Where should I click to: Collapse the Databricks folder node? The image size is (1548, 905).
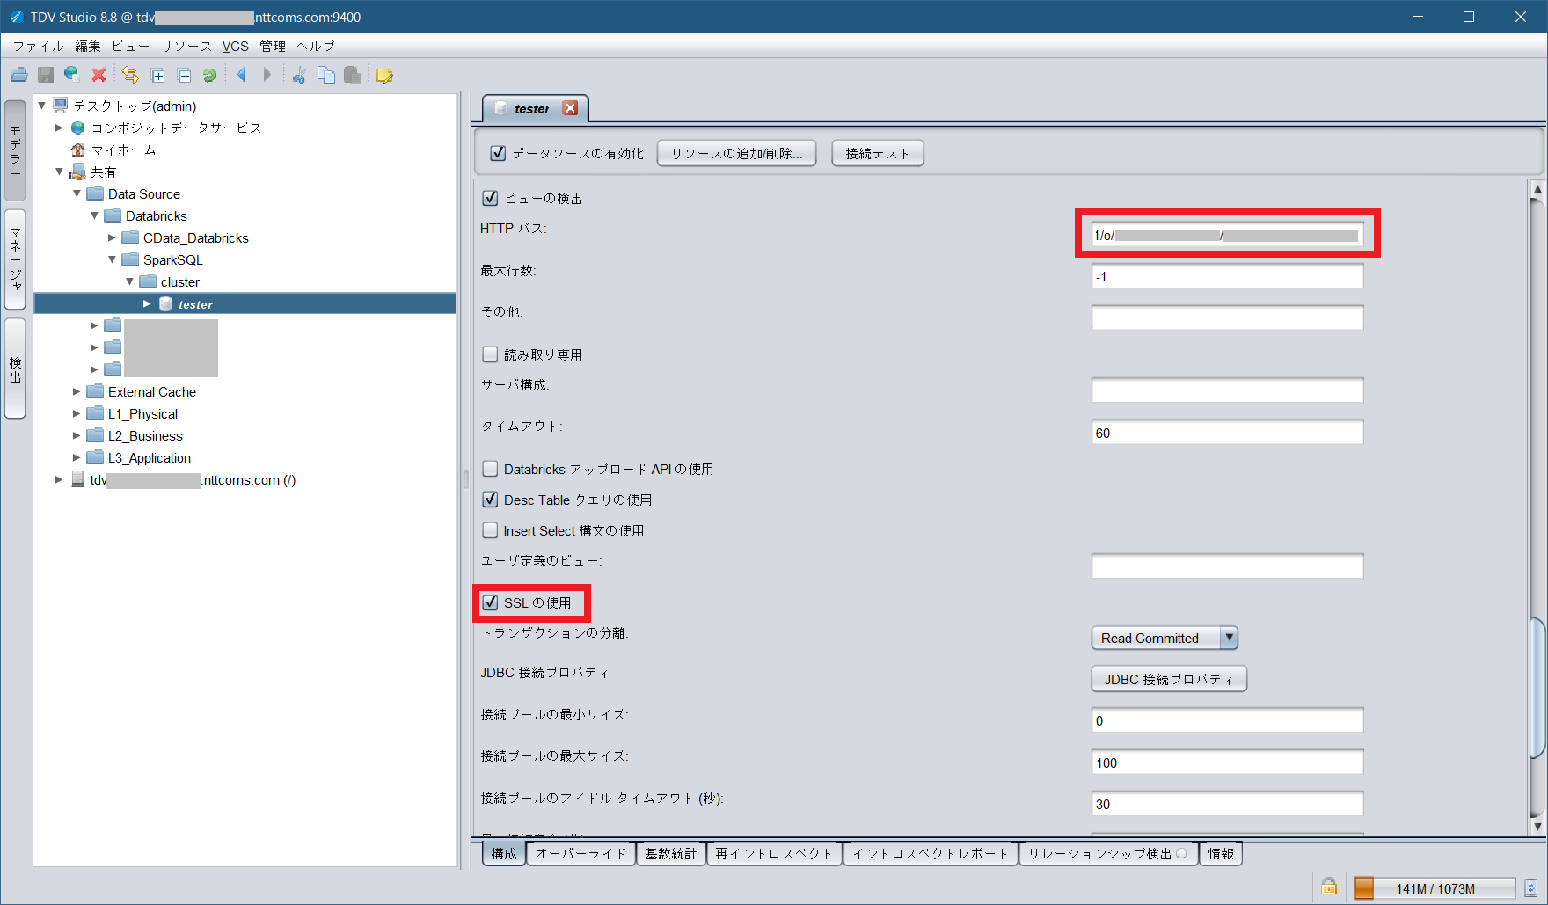coord(94,215)
